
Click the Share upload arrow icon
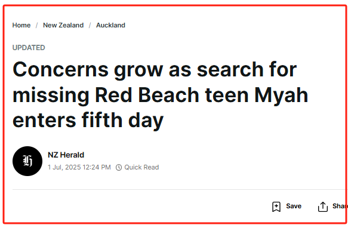323,206
